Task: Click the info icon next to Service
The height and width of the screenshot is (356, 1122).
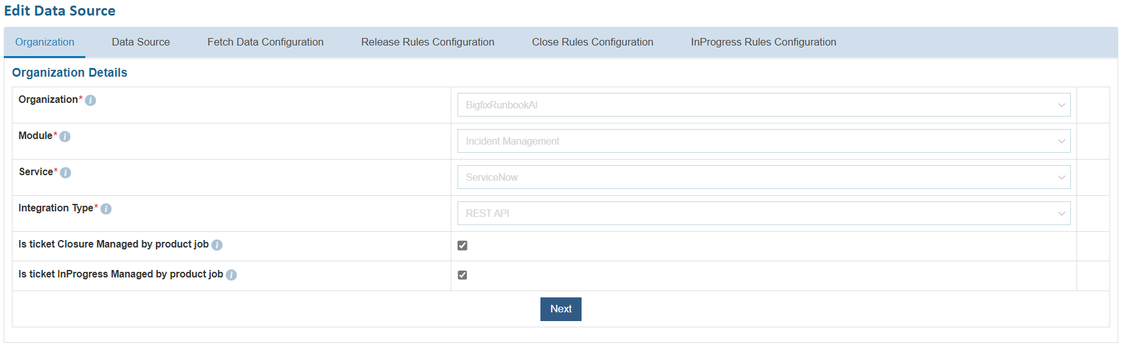Action: coord(65,173)
